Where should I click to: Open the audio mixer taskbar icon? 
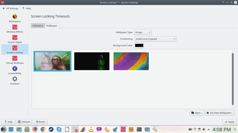[131, 130]
